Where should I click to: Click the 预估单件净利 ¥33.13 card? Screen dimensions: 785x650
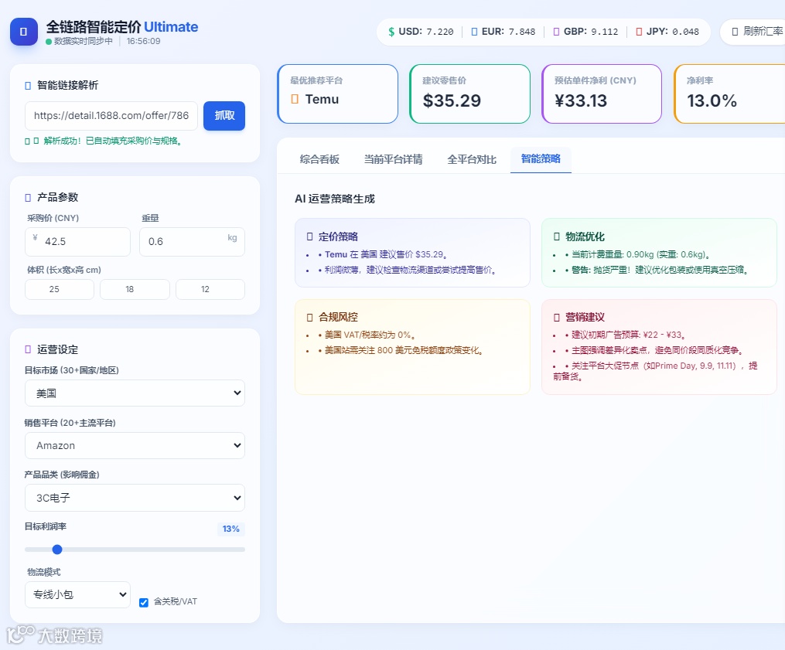coord(602,94)
